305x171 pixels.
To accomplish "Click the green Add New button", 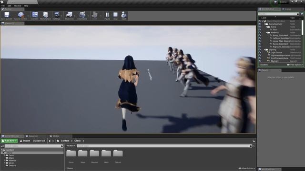I will [10, 141].
